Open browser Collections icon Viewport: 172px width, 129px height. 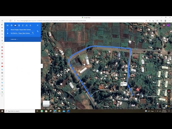[x=161, y=21]
